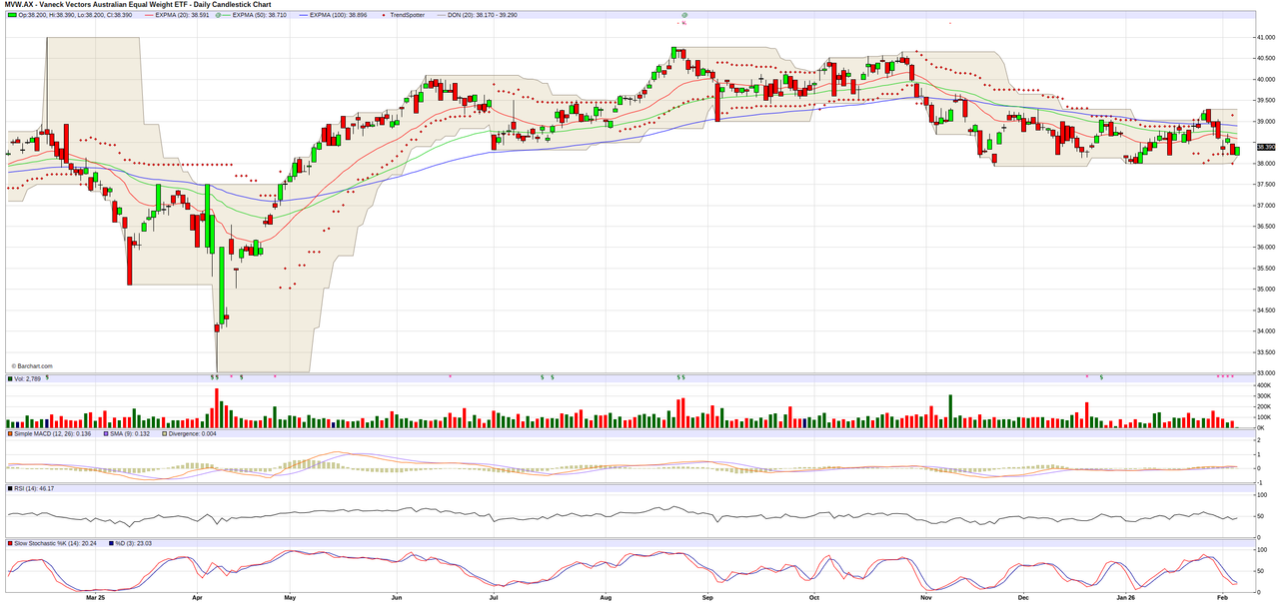Viewport: 1278px width, 614px height.
Task: Click the 33.000 price axis label
Action: 1264,372
